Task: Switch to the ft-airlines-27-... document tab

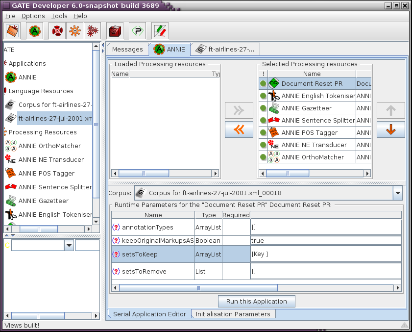Action: pyautogui.click(x=225, y=50)
